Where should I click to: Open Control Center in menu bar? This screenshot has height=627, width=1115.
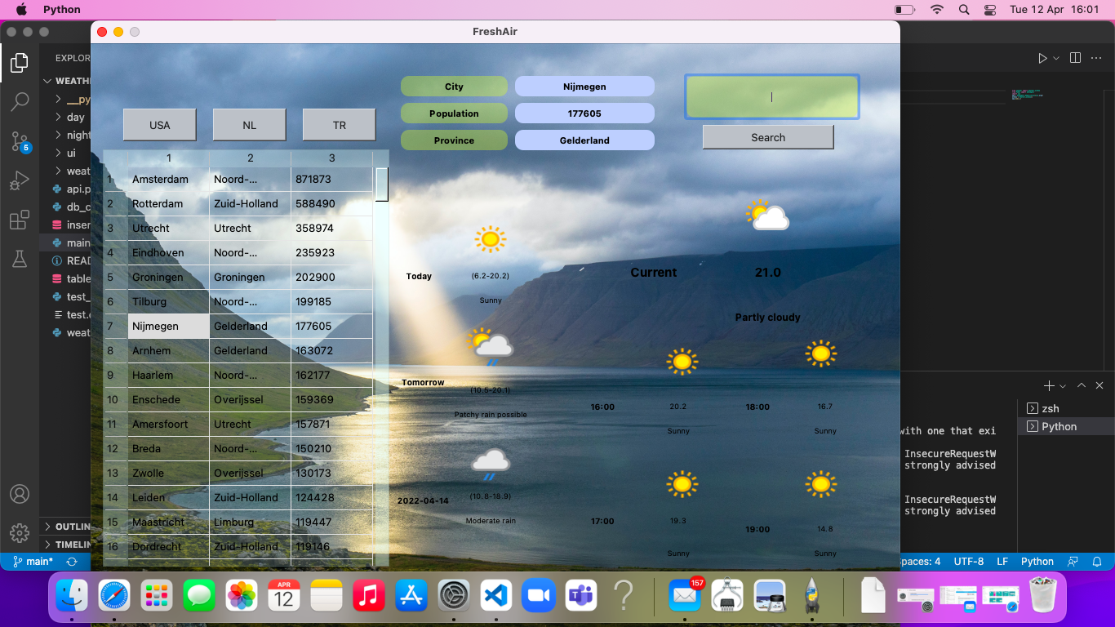tap(990, 10)
